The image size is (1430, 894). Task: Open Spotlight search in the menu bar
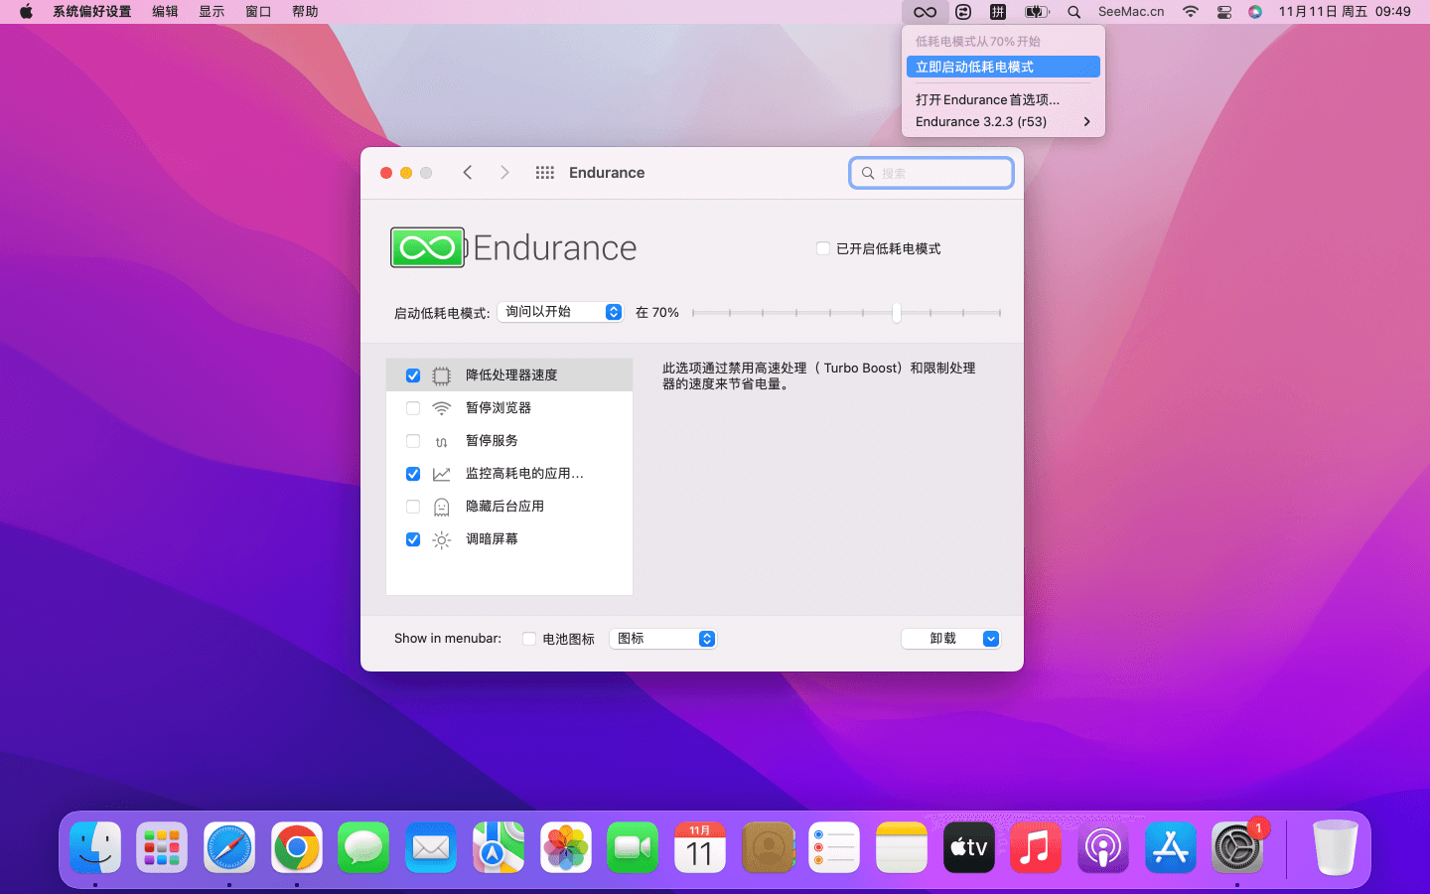coord(1073,12)
